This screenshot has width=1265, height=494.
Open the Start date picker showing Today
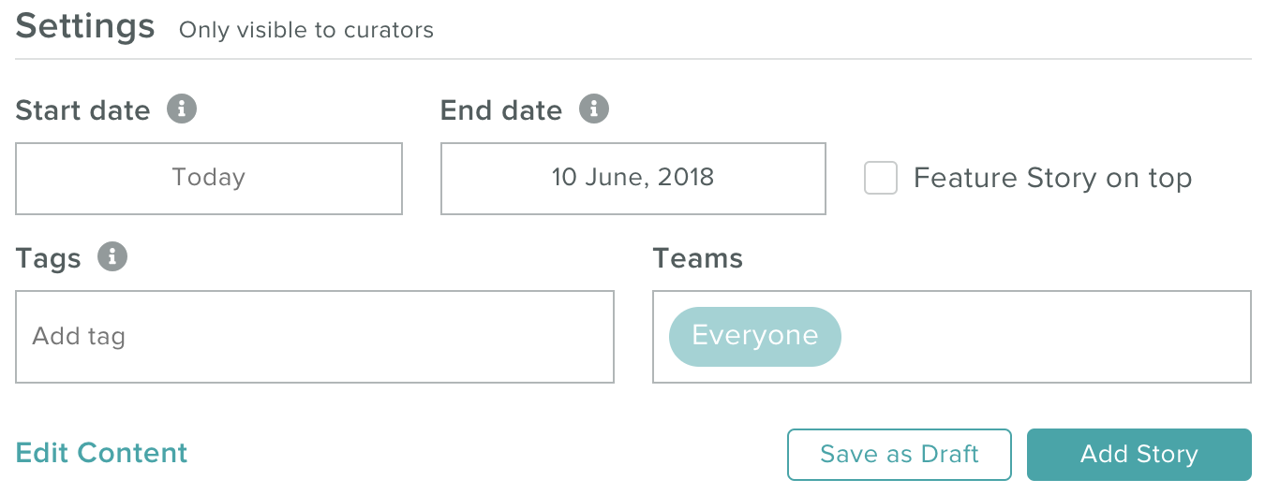[209, 179]
